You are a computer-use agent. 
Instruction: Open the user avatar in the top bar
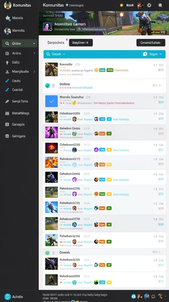click(141, 5)
